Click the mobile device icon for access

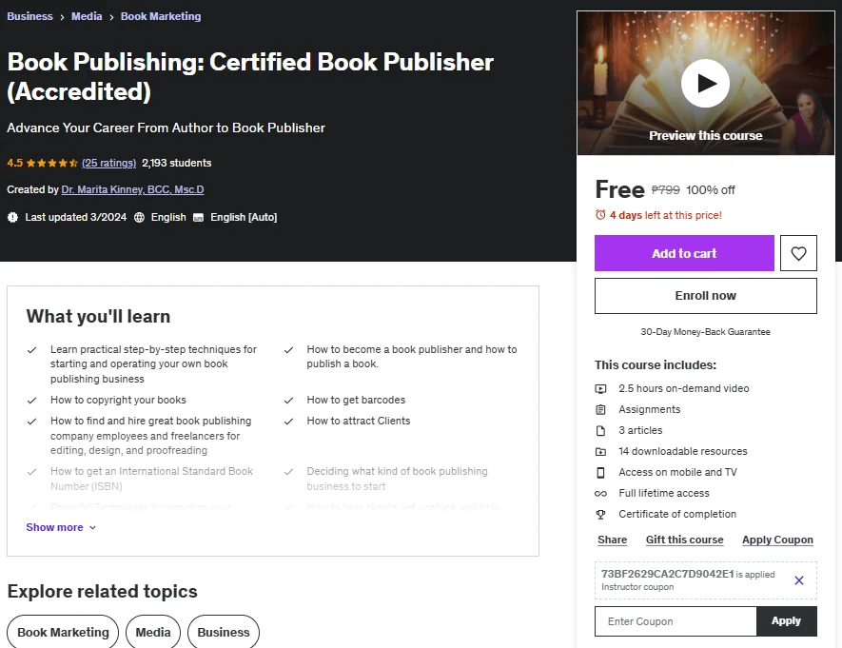(600, 473)
